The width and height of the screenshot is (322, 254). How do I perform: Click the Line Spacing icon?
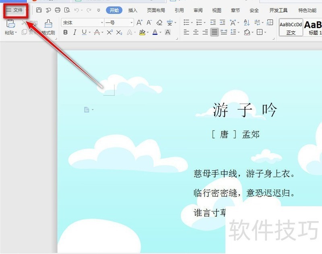pyautogui.click(x=233, y=32)
